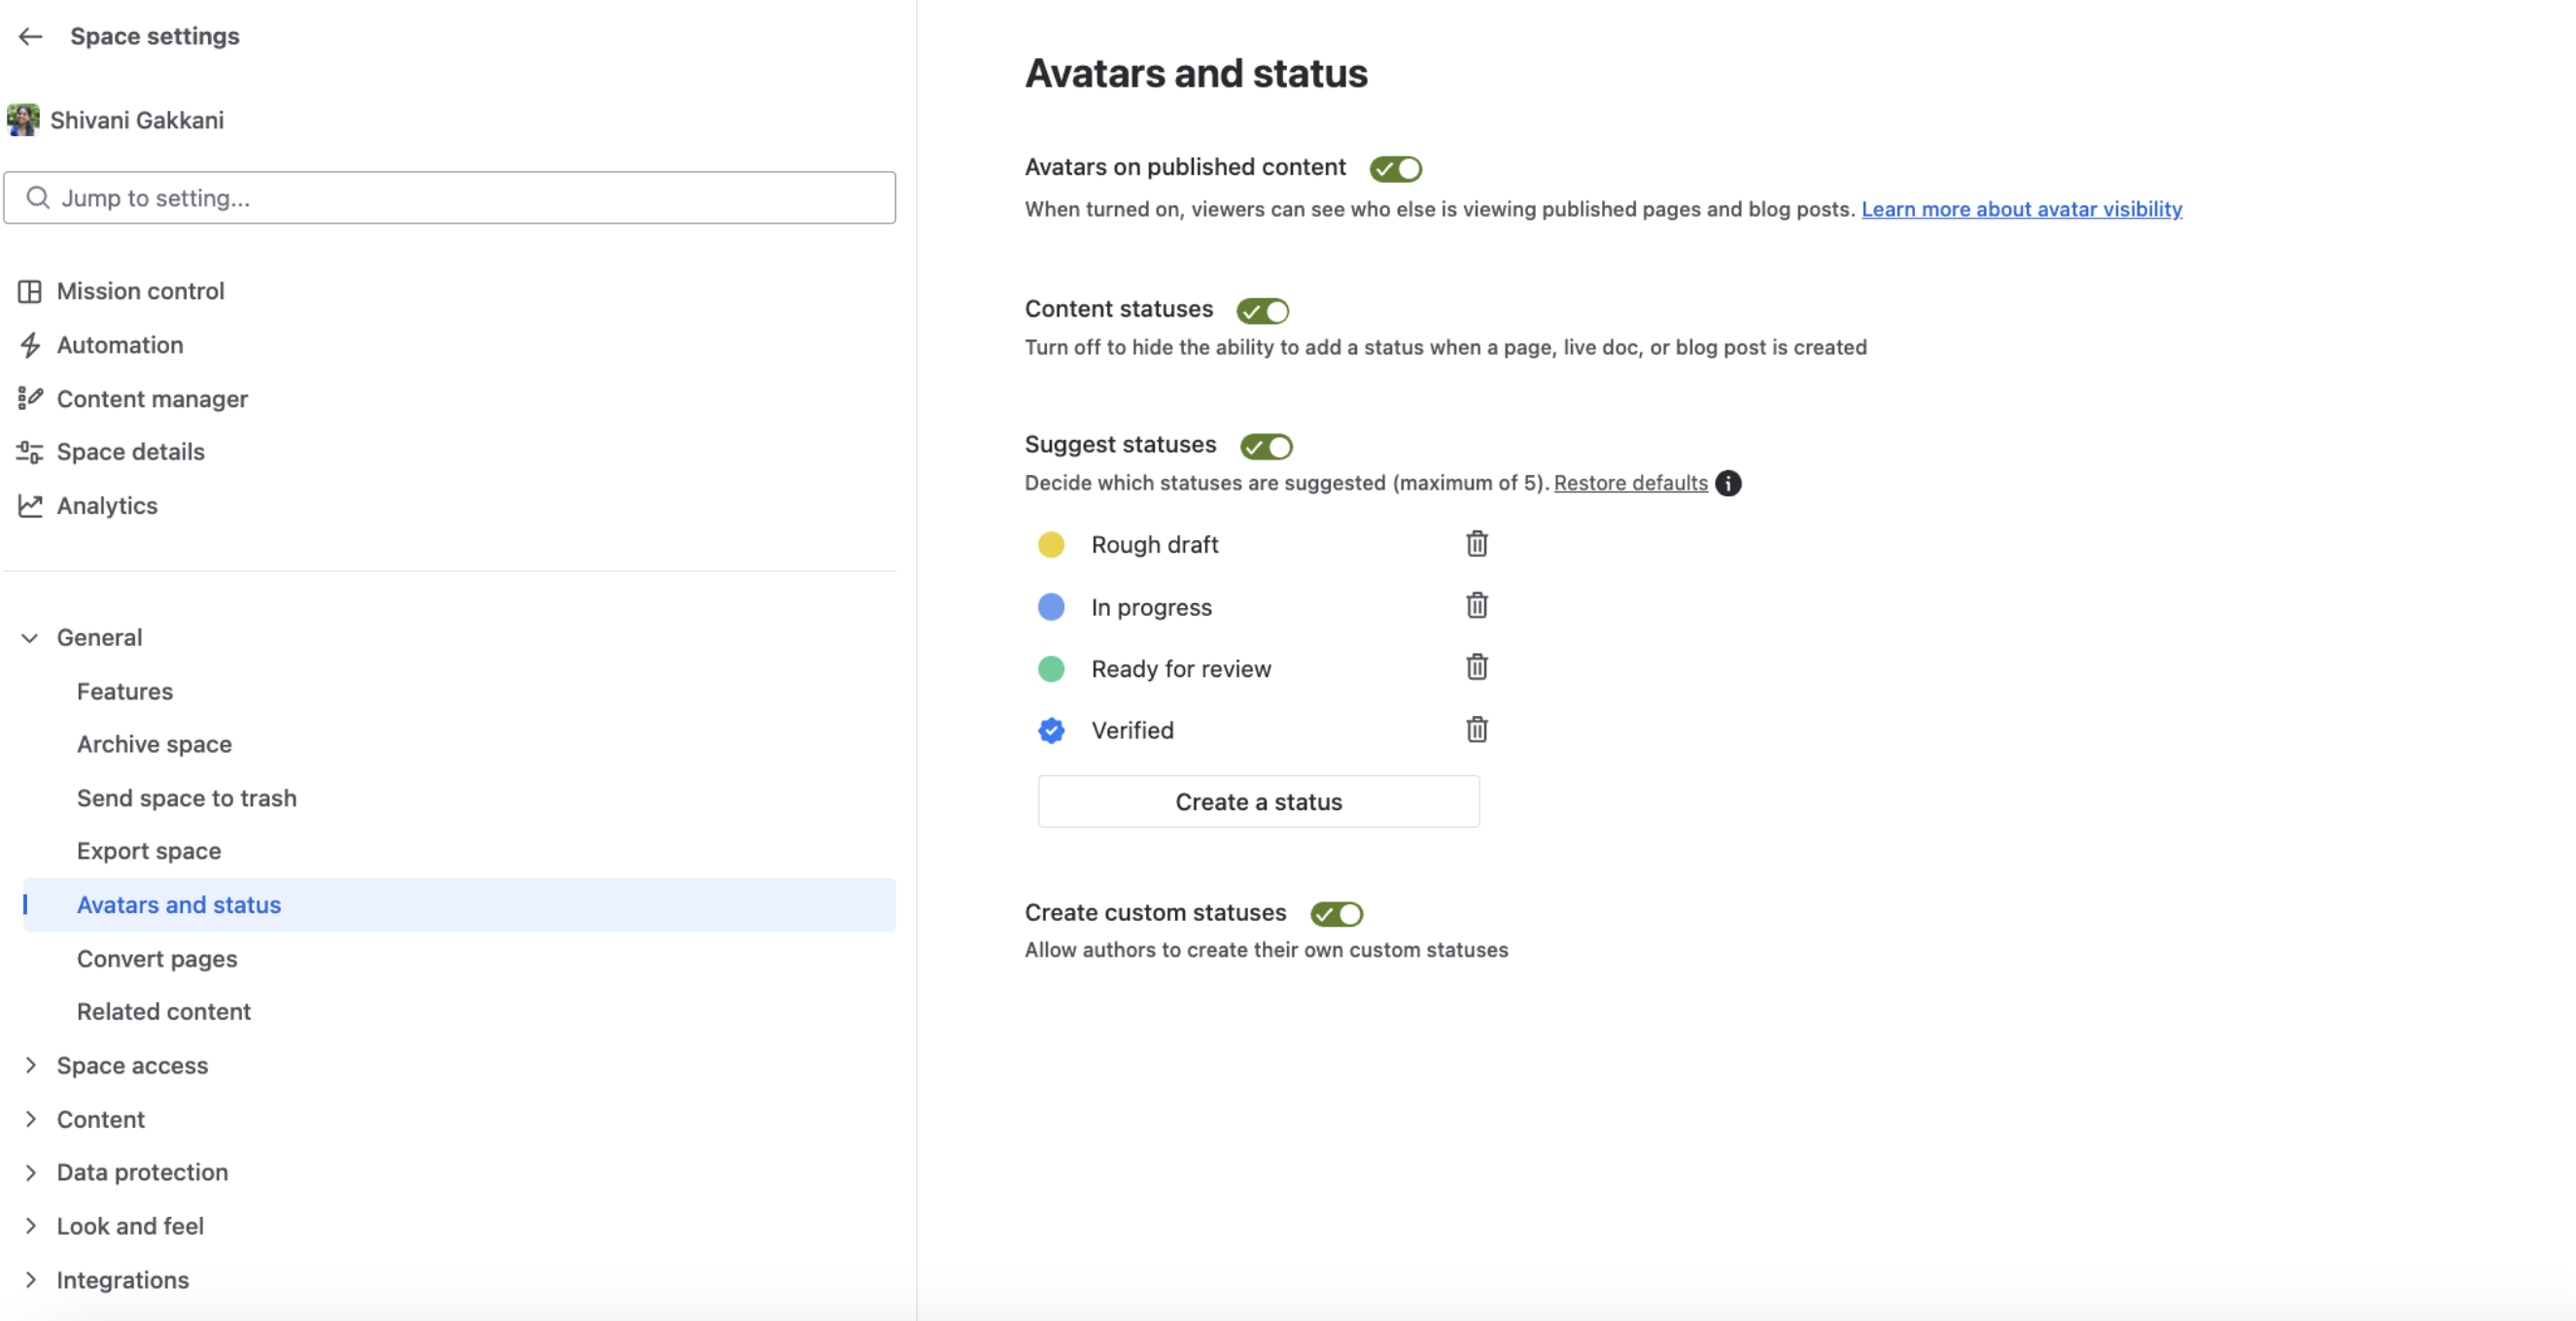Select Convert pages in the sidebar
Screen dimensions: 2576x1321
(157, 959)
